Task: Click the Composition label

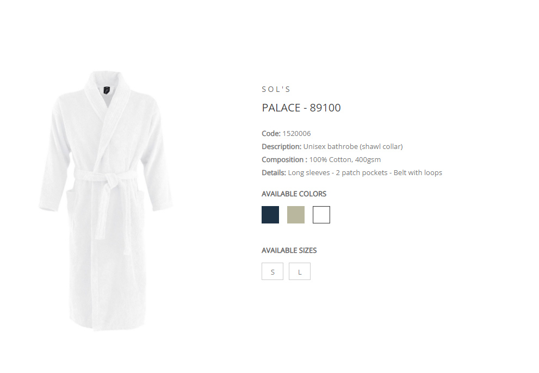Action: point(284,159)
